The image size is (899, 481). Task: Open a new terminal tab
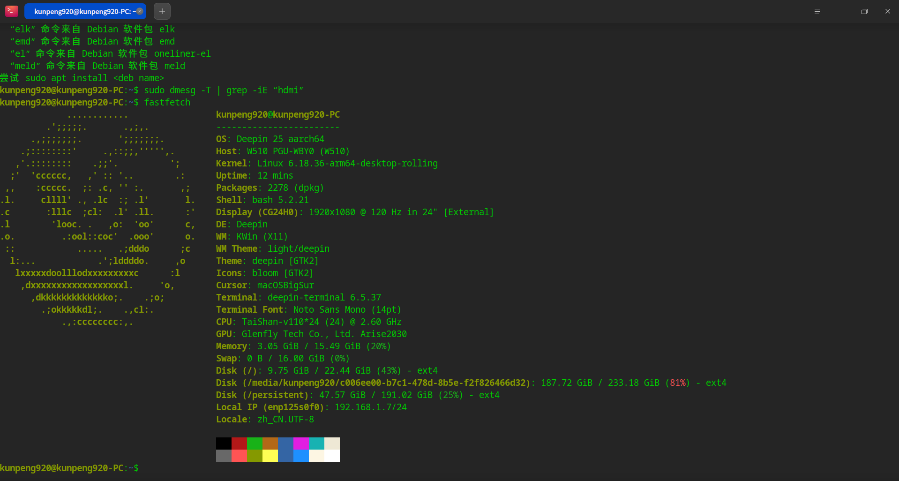click(x=162, y=11)
